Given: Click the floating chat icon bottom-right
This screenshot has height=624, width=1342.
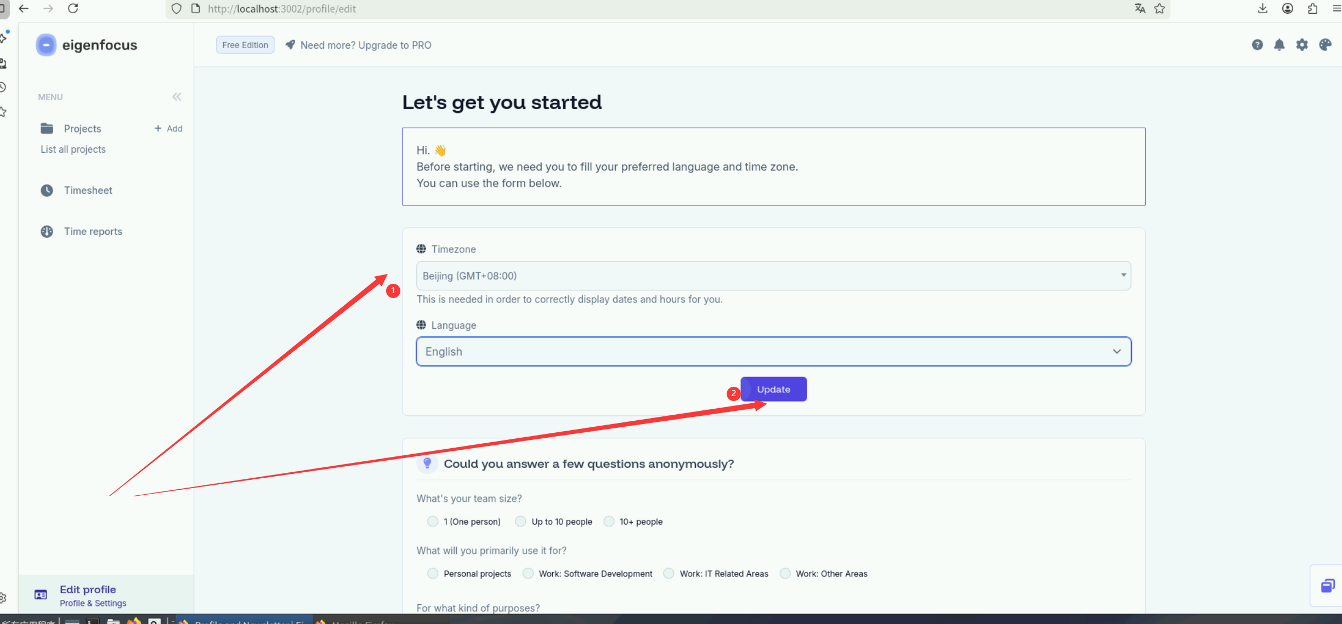Looking at the screenshot, I should tap(1327, 586).
